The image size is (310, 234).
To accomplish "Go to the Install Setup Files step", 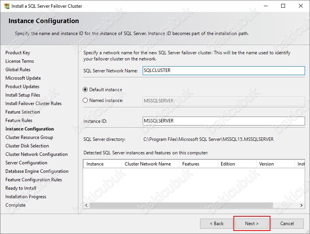I will 23,95.
